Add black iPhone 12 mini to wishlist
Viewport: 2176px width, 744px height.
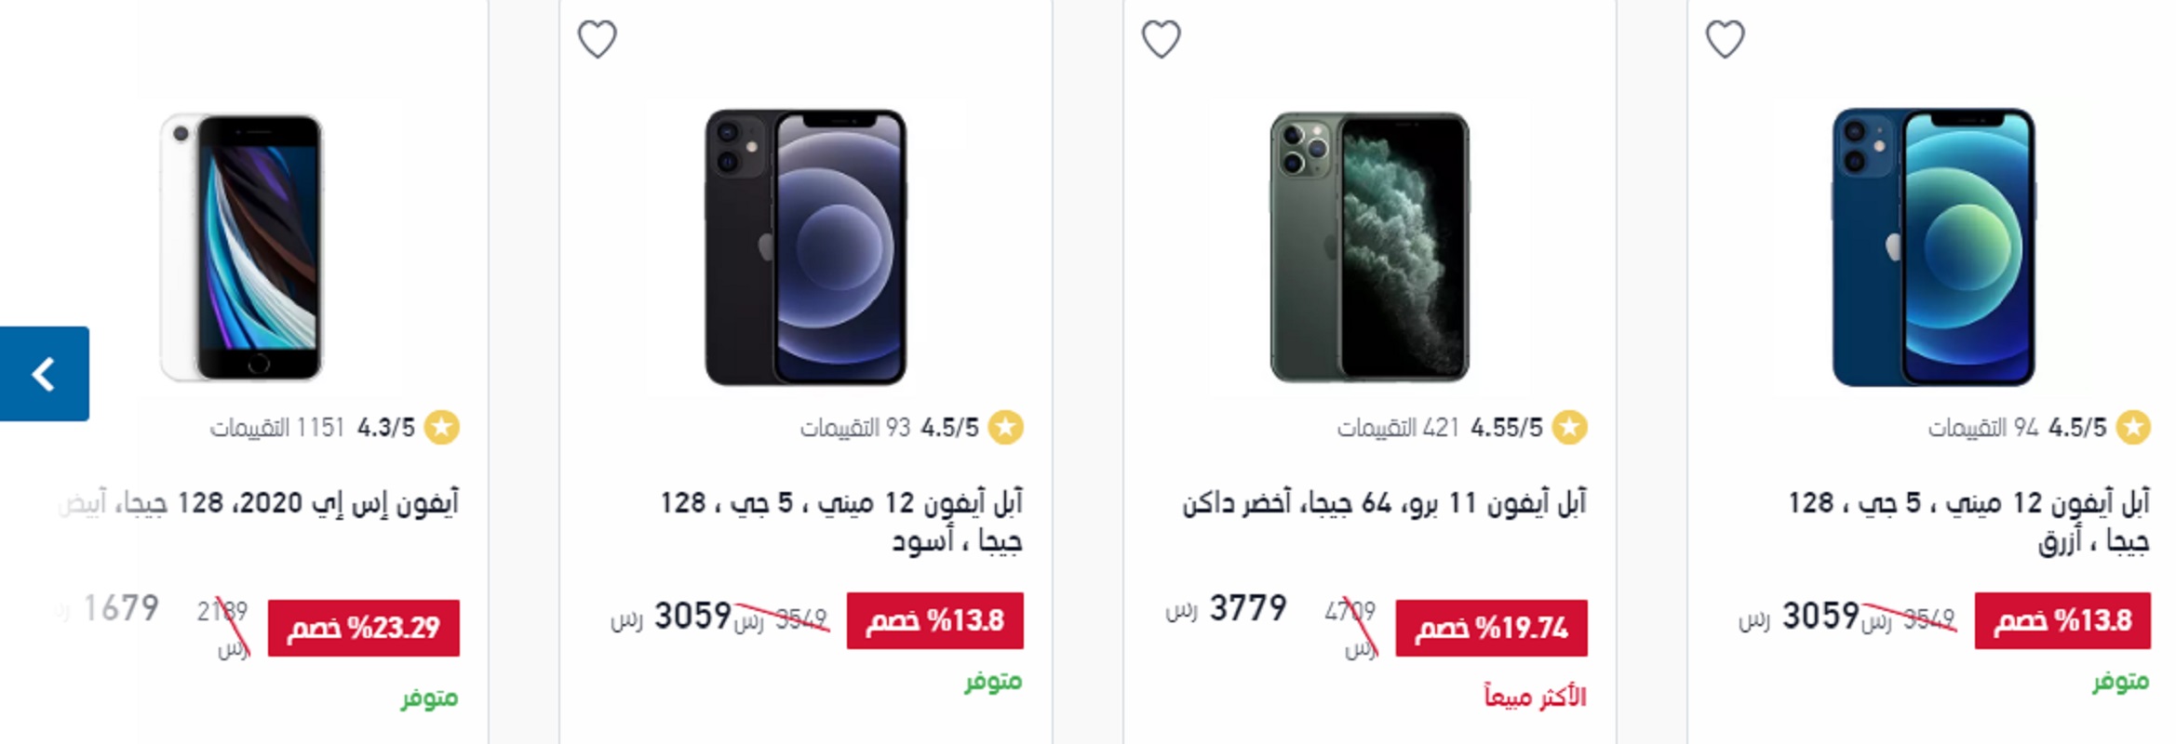pyautogui.click(x=597, y=39)
